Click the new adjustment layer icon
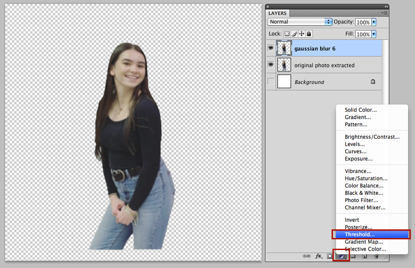Image resolution: width=415 pixels, height=268 pixels. (x=342, y=256)
